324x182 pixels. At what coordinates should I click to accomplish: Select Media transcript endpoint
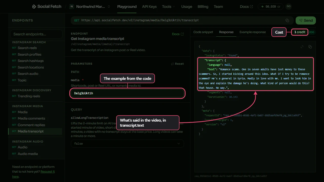click(x=35, y=131)
